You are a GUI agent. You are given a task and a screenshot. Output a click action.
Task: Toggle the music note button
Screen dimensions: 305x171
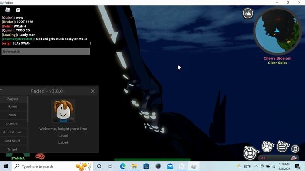click(295, 149)
